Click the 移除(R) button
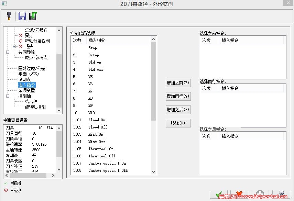This screenshot has width=294, height=201. point(178,123)
